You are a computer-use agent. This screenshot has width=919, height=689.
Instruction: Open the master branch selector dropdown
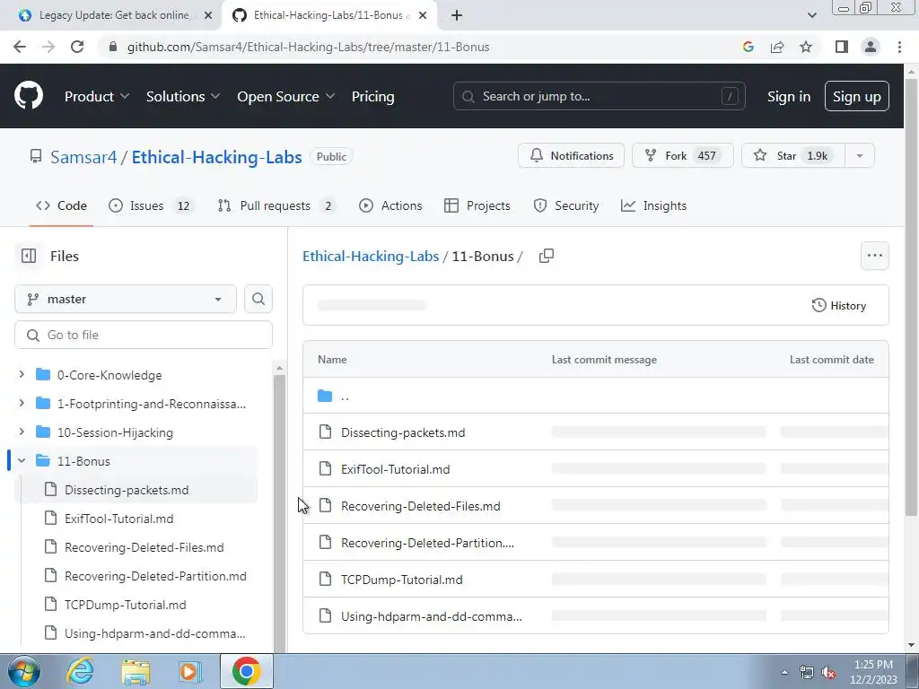pos(126,299)
